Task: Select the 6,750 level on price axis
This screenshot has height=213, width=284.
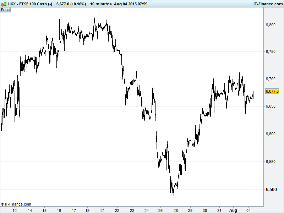Action: pos(271,52)
